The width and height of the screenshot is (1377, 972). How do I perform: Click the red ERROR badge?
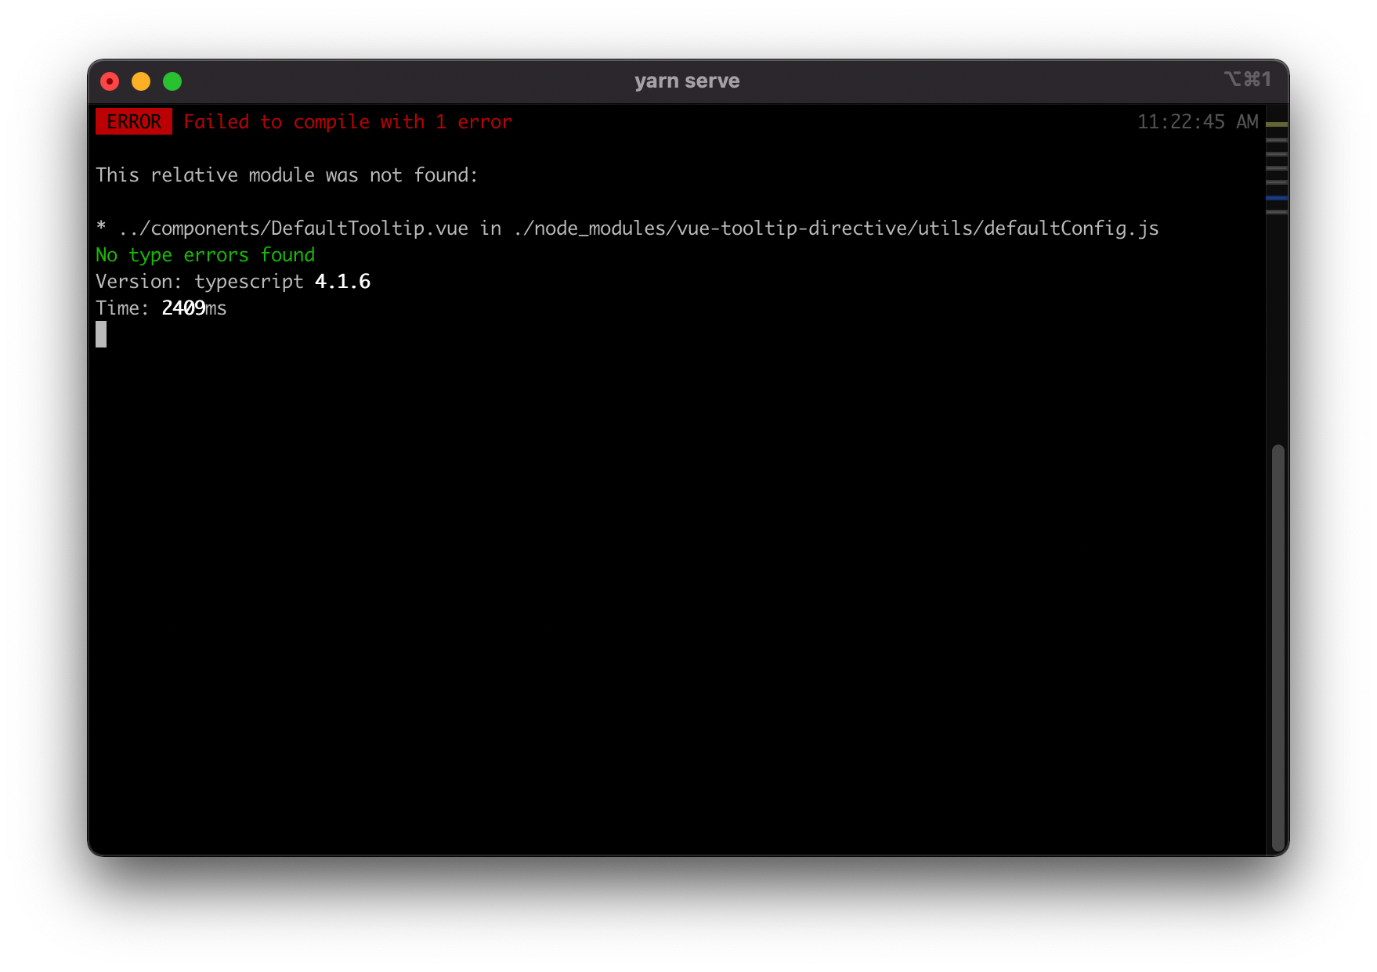pyautogui.click(x=133, y=121)
